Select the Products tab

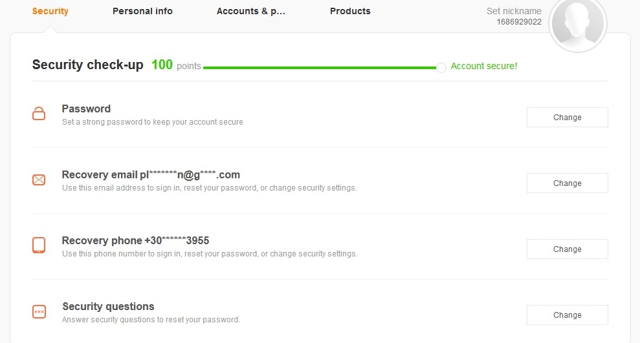click(x=350, y=11)
